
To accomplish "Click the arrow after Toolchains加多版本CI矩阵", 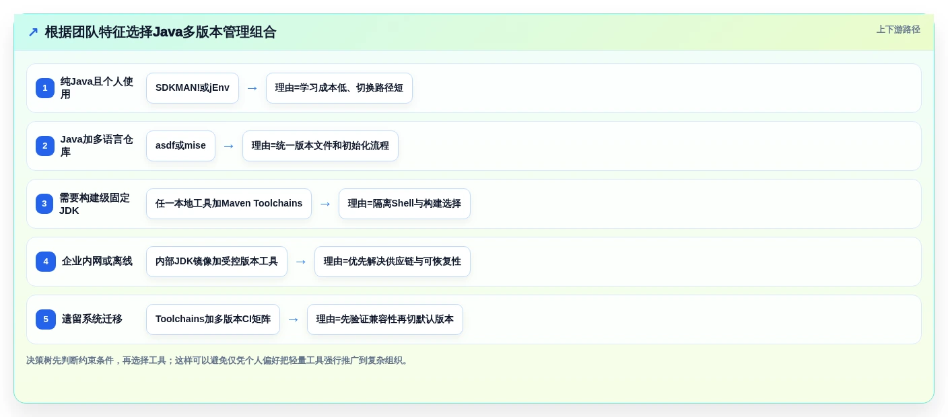I will [294, 319].
